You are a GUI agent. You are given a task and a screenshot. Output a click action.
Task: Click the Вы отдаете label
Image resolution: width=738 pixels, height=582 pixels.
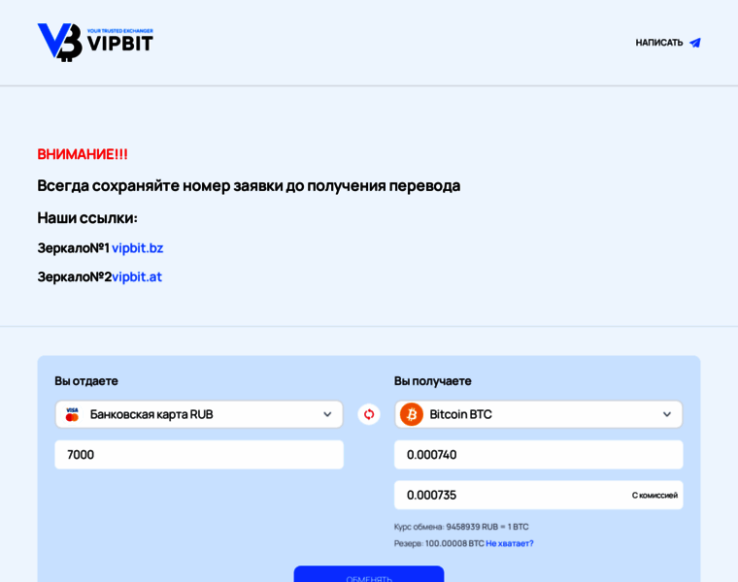[86, 381]
